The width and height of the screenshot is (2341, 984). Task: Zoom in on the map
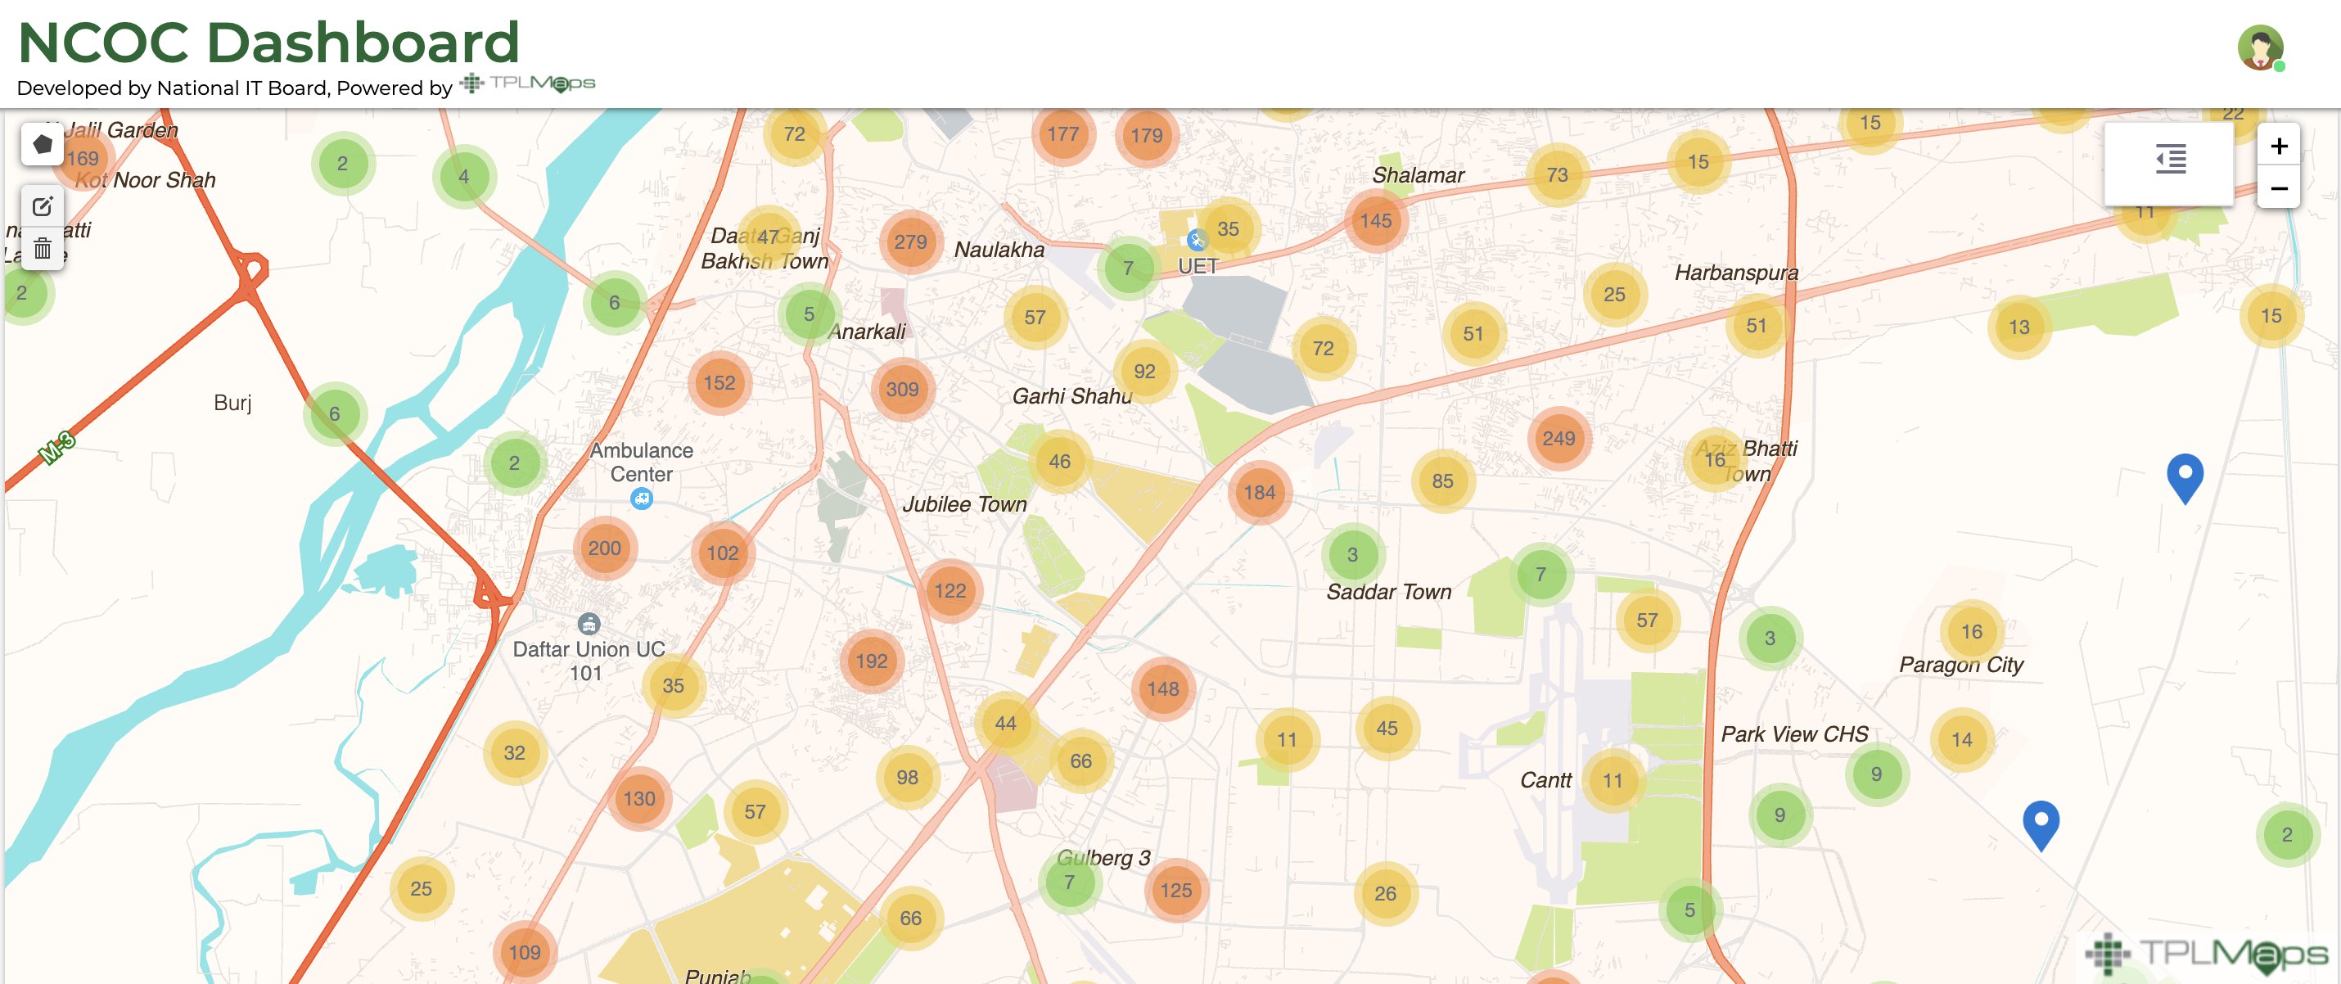(2278, 146)
